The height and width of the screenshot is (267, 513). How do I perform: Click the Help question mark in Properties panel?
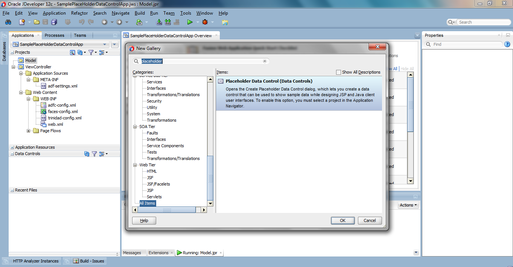507,44
